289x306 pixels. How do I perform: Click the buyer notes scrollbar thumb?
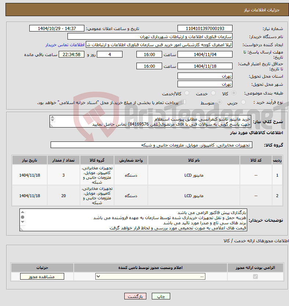[x=23, y=217]
